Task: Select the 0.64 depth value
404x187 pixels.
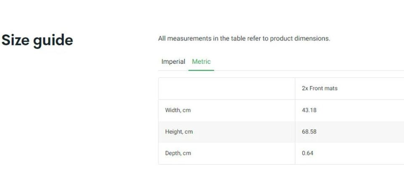Action: point(307,153)
